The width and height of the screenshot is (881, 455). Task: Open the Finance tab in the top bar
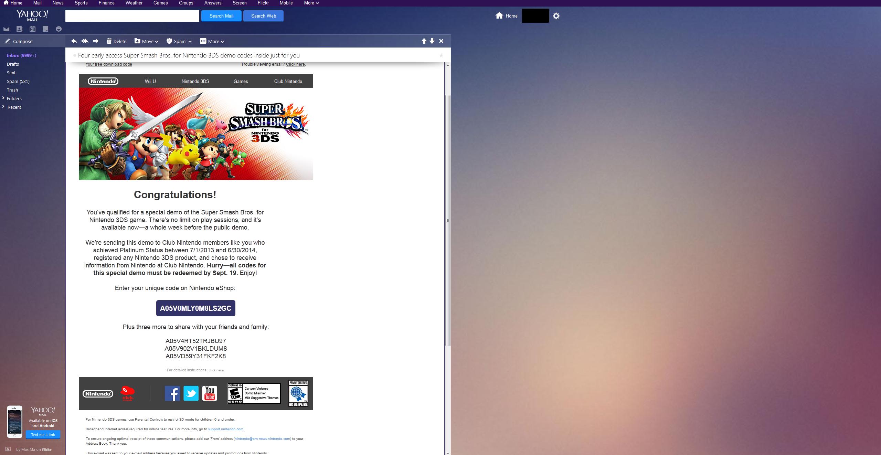(107, 3)
